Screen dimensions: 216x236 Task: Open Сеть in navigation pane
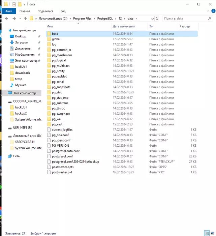[16, 156]
